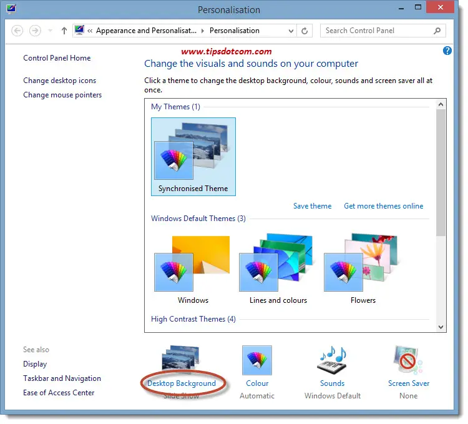Click the themes list scrollbar thumb

click(441, 172)
